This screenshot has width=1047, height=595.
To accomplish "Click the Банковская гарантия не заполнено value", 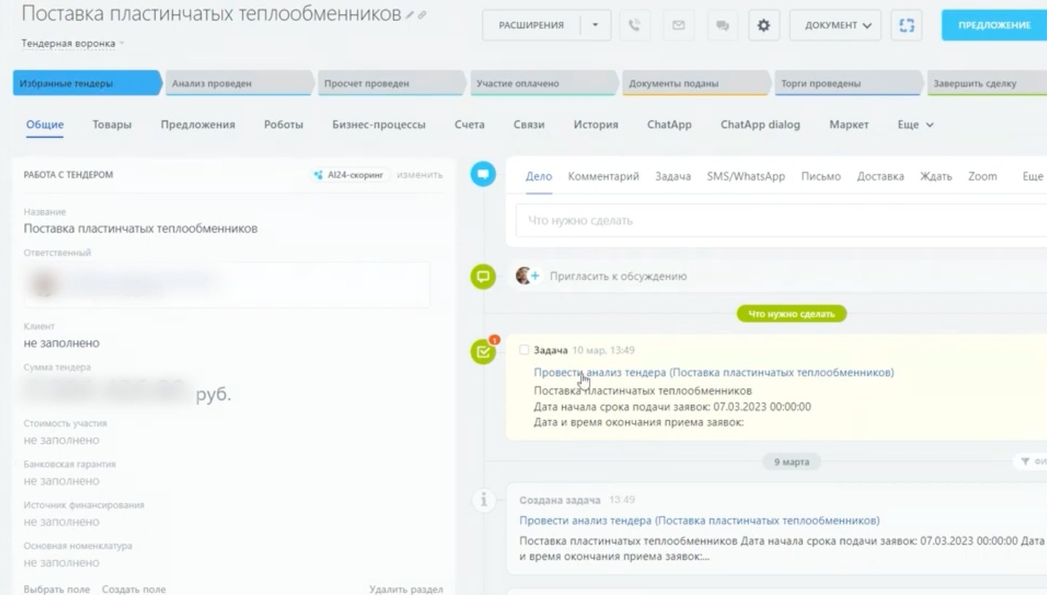I will [61, 481].
